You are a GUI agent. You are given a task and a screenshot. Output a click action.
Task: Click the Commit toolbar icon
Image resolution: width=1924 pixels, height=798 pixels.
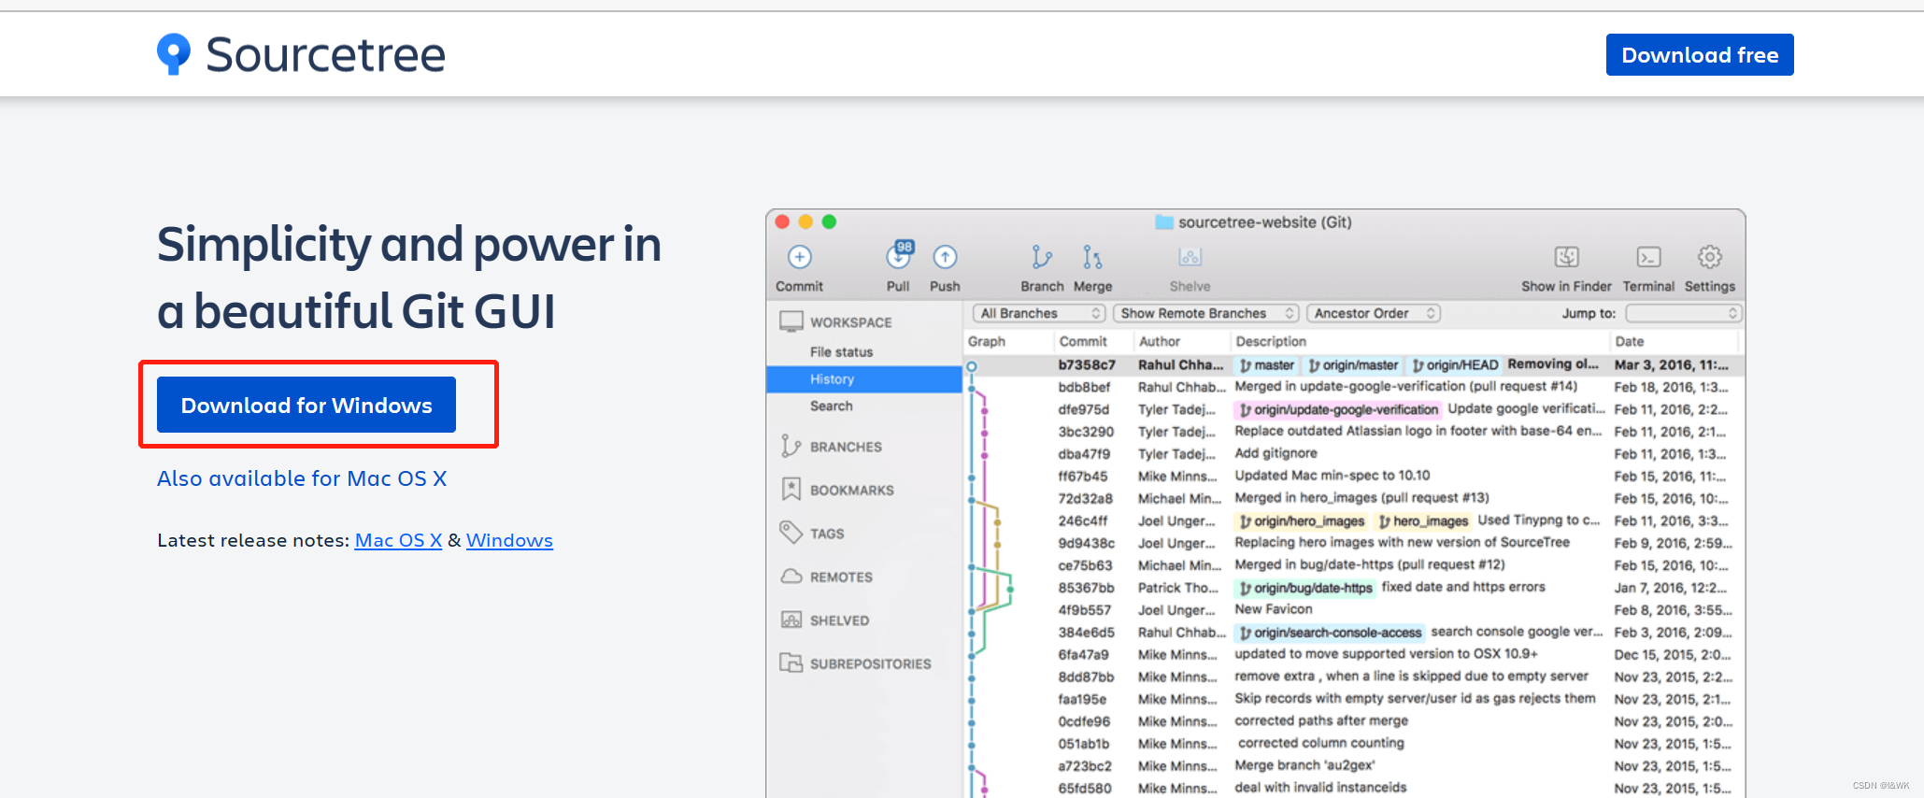click(800, 257)
